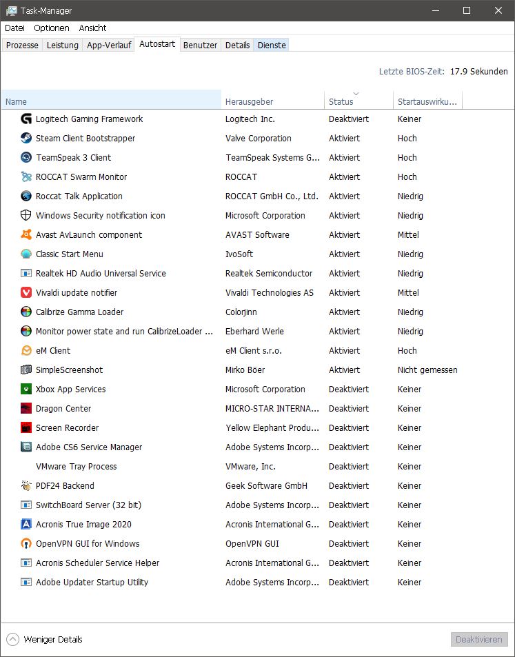Click the Monitor power state row icon

(26, 331)
